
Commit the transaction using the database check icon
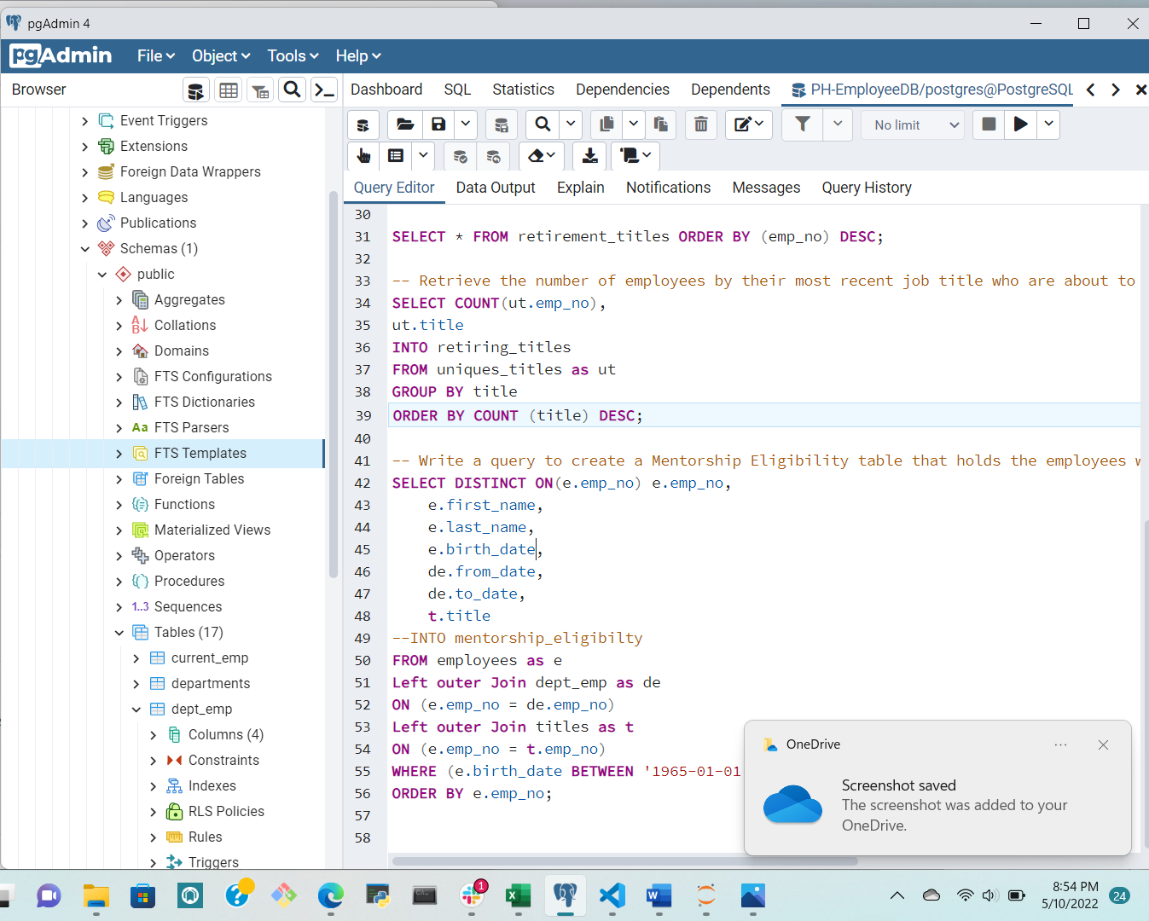460,156
